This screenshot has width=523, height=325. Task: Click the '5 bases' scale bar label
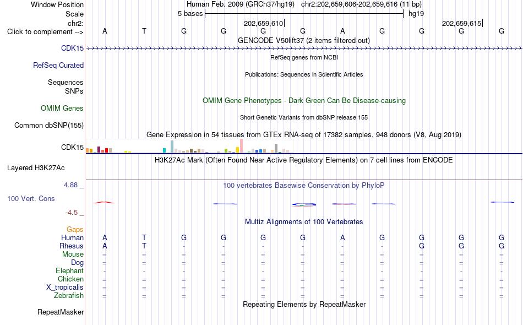(190, 14)
